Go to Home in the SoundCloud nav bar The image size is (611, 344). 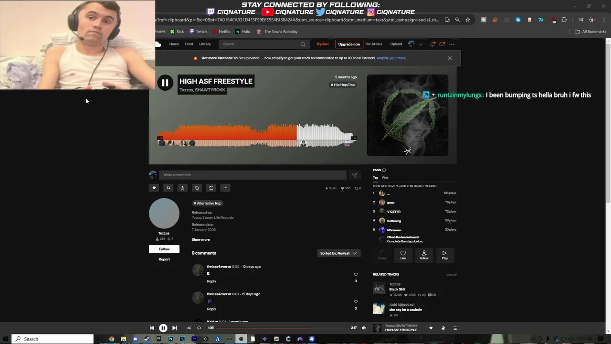tap(174, 44)
